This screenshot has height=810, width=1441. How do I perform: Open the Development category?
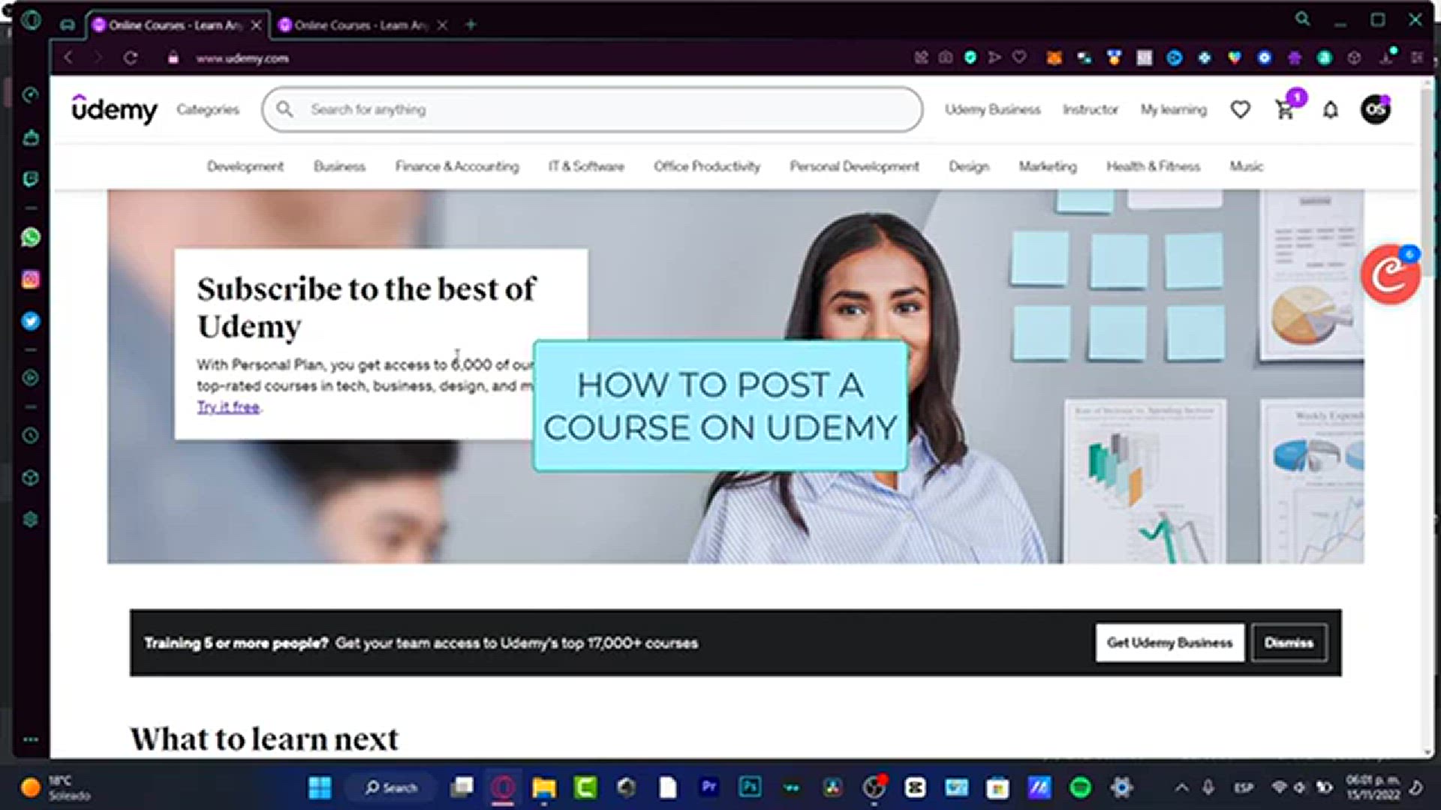pyautogui.click(x=245, y=166)
